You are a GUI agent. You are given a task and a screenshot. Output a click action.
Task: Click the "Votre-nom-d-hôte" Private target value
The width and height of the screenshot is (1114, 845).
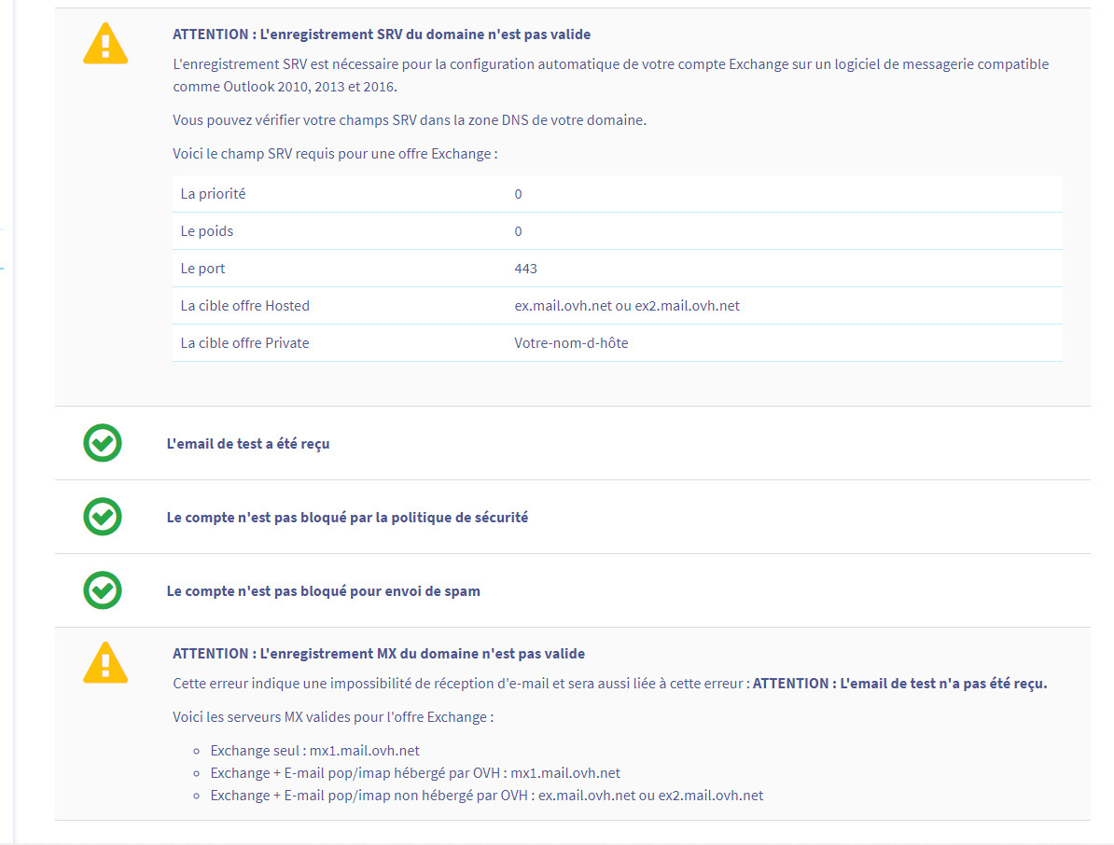pyautogui.click(x=571, y=343)
